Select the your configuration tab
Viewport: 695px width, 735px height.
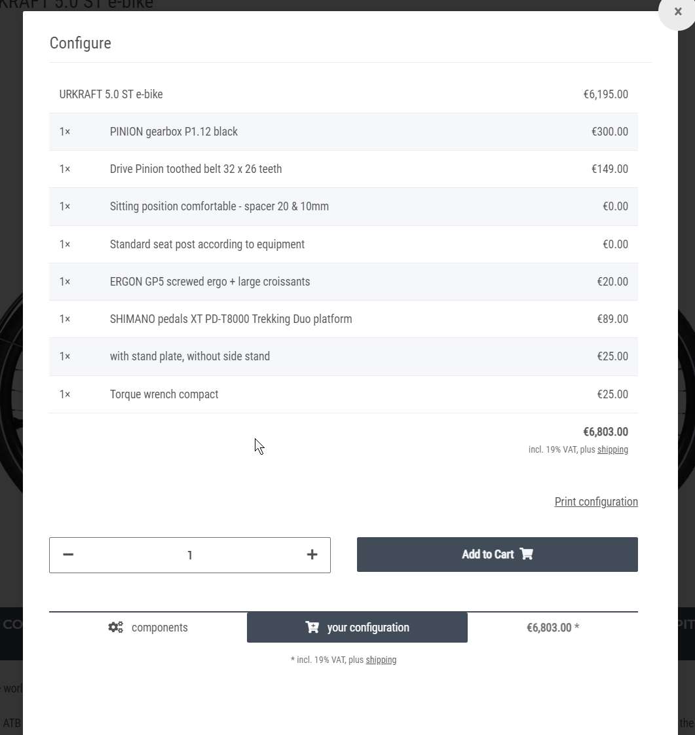pos(357,628)
